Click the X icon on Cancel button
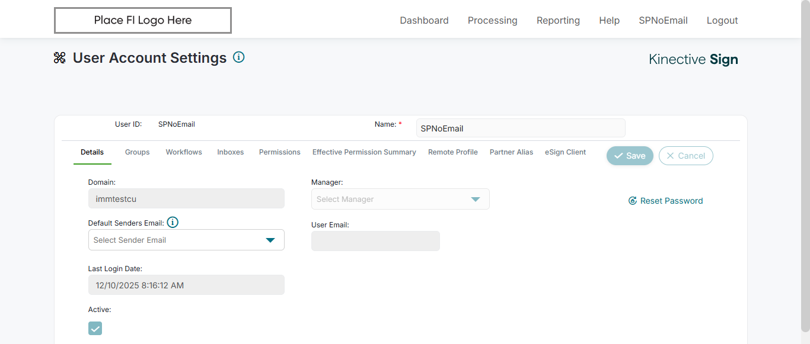Screen dimensions: 810x344 tap(671, 156)
